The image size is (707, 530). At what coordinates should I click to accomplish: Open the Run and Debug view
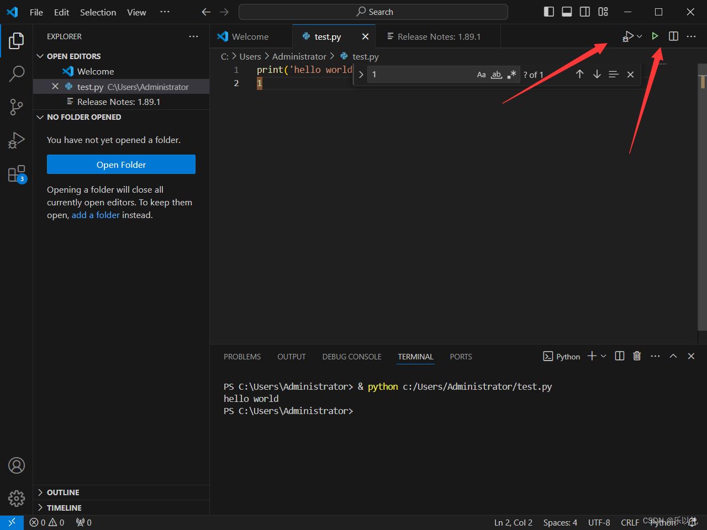pyautogui.click(x=16, y=140)
